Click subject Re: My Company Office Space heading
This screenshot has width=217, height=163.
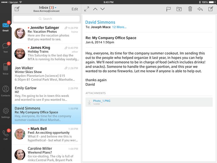pyautogui.click(x=111, y=38)
